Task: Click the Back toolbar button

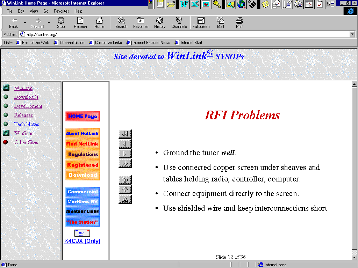Action: pos(14,23)
